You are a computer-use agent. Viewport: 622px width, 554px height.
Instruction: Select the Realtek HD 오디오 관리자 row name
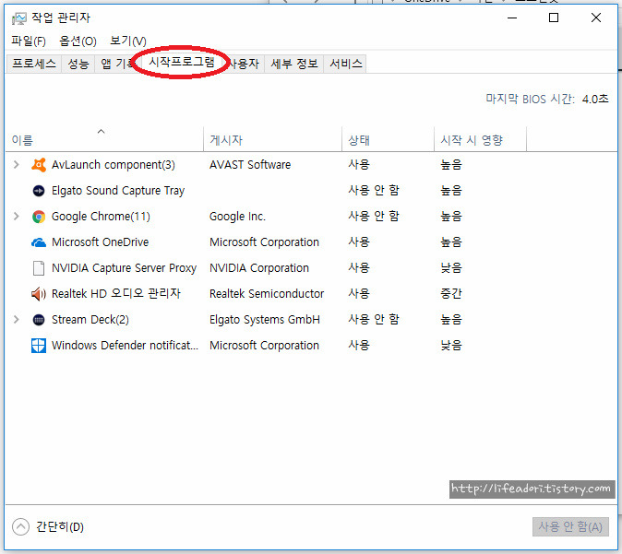click(116, 294)
